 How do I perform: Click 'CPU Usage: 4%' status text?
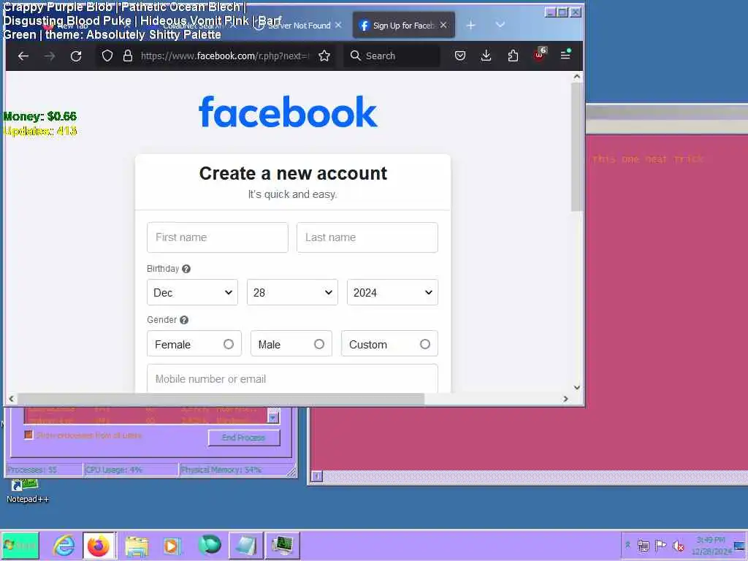(x=114, y=470)
